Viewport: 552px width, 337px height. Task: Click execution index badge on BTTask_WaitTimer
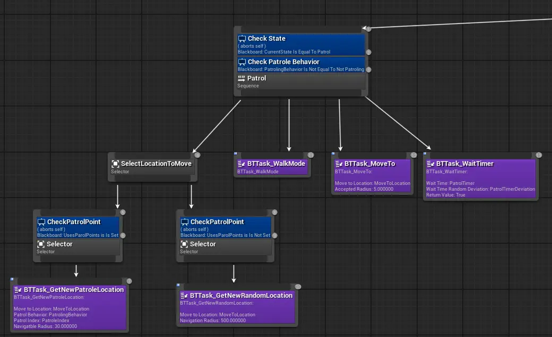538,155
